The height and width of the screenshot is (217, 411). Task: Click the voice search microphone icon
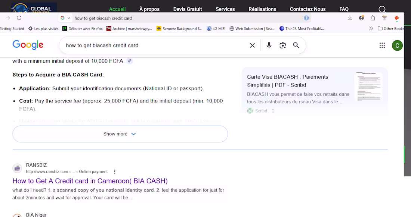[x=269, y=45]
